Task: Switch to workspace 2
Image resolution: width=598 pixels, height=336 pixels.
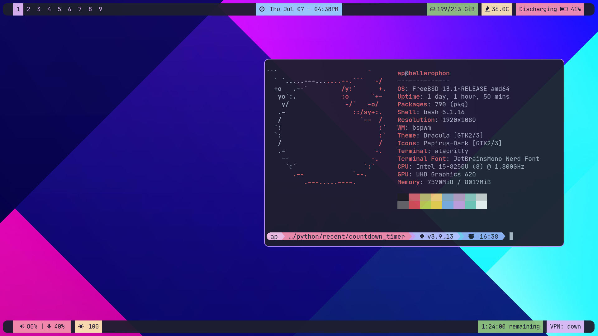Action: click(28, 9)
